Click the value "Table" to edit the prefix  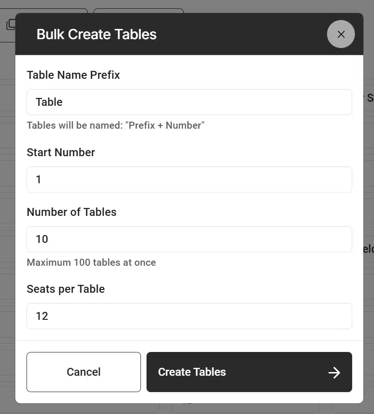coord(49,102)
